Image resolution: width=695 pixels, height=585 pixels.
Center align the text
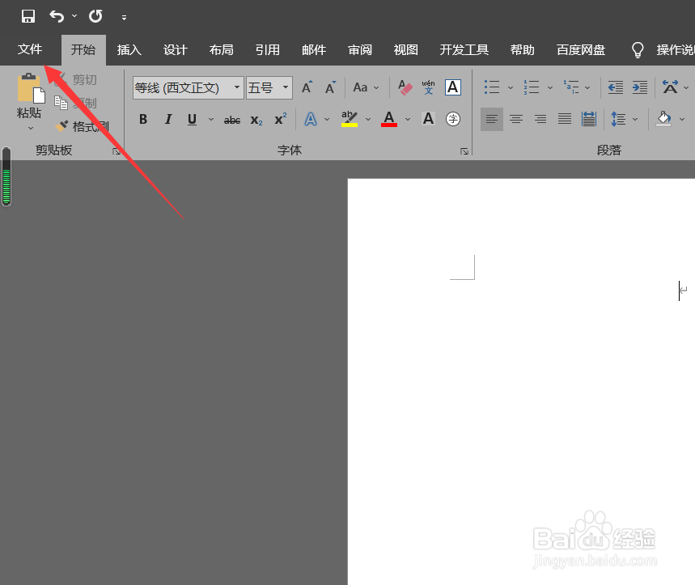click(x=516, y=119)
